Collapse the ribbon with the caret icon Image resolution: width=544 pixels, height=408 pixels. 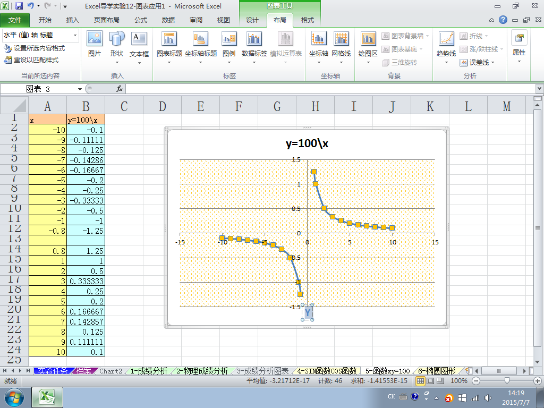click(x=491, y=20)
